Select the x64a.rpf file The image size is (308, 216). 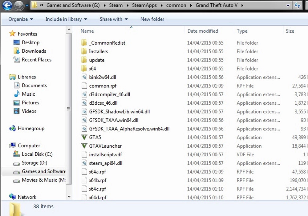pos(97,172)
